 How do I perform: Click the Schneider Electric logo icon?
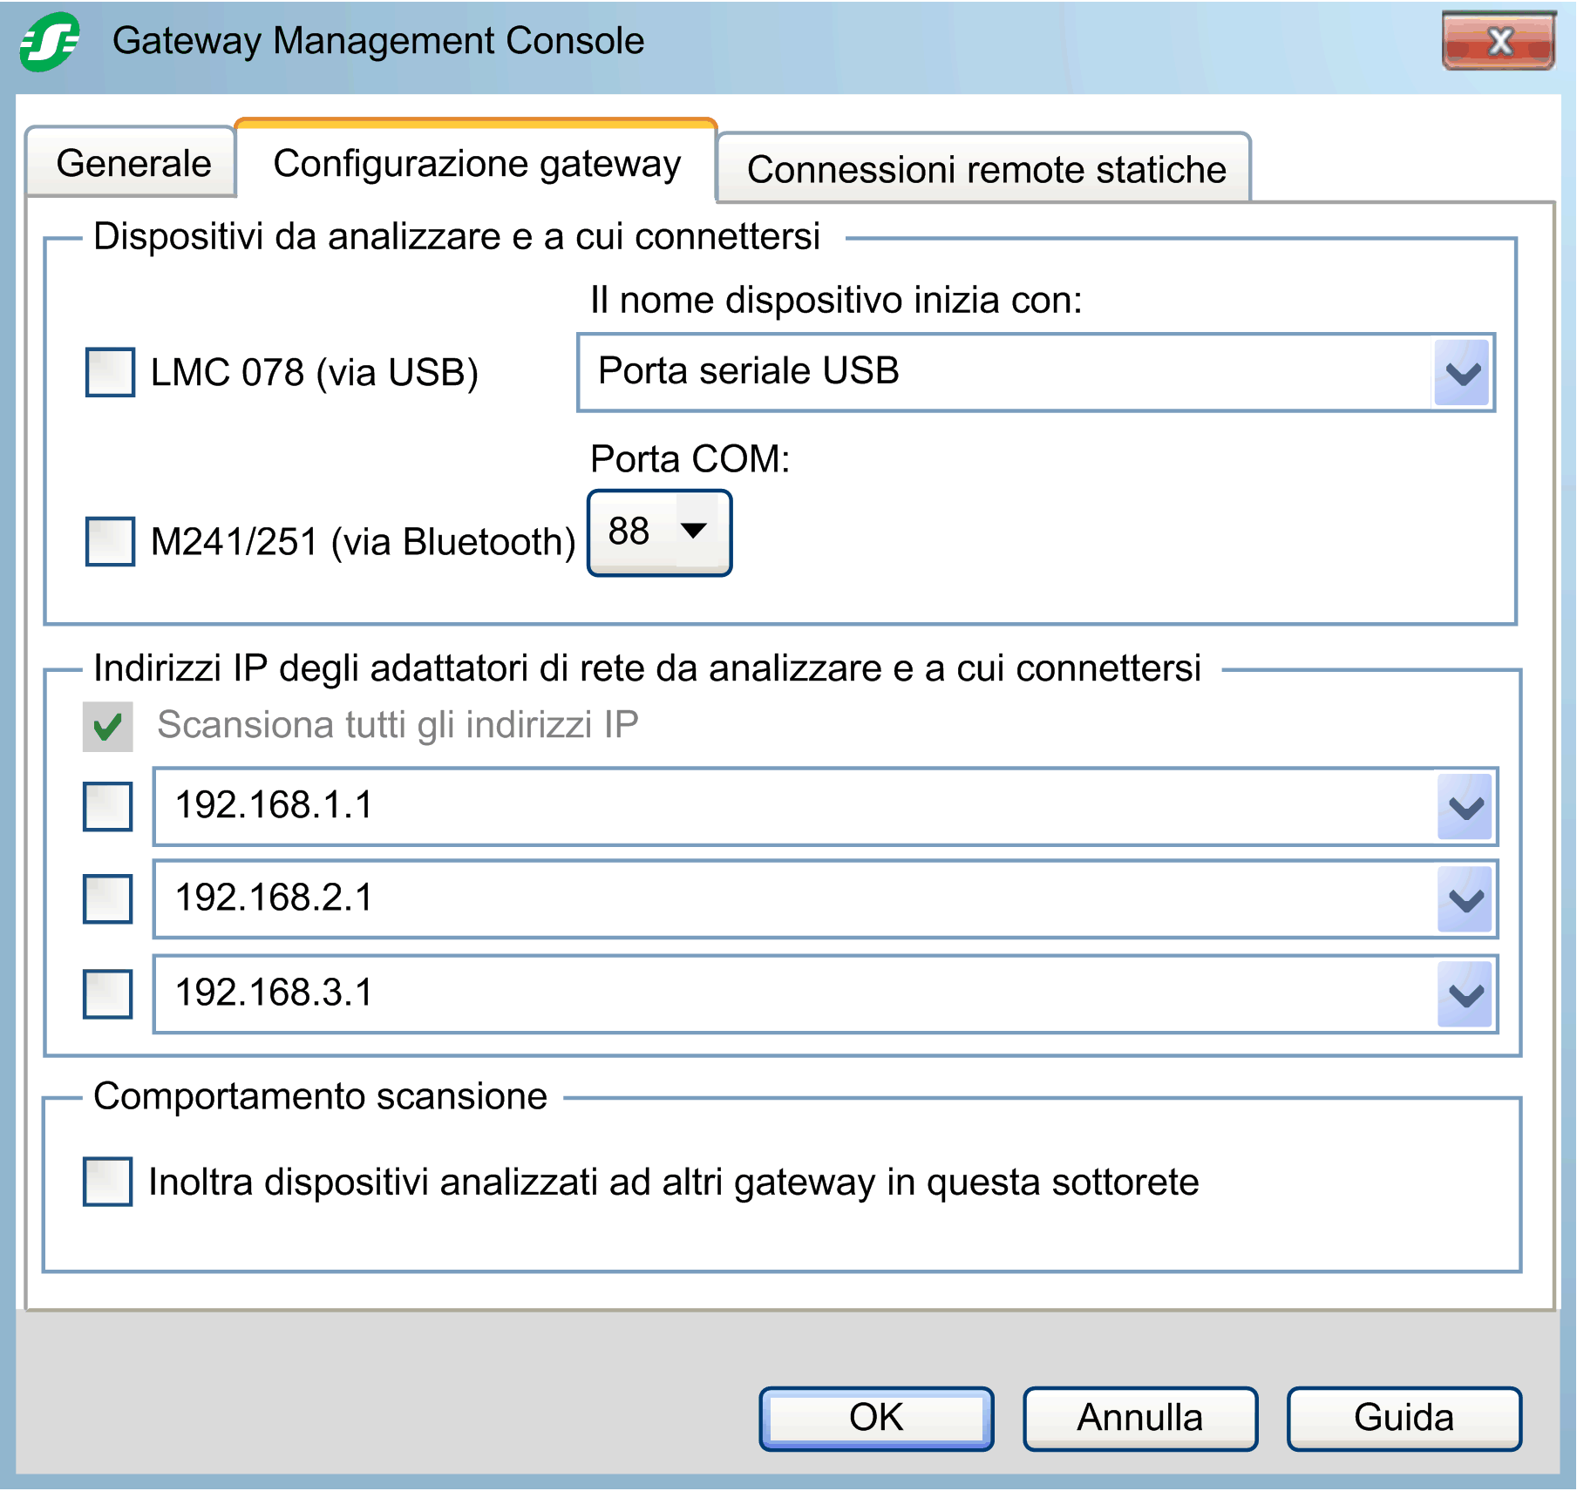[x=50, y=41]
